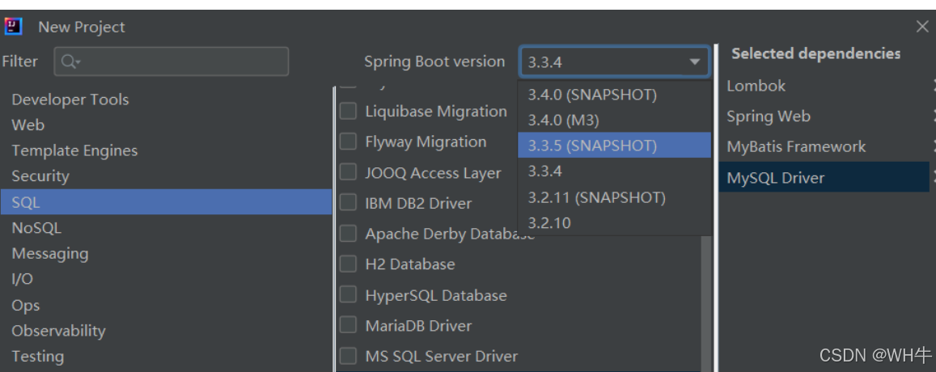Tick the IBM DB2 Driver checkbox
Image resolution: width=936 pixels, height=372 pixels.
tap(348, 203)
